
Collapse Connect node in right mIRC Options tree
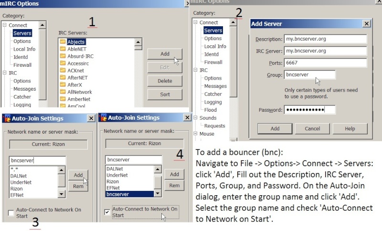point(195,22)
